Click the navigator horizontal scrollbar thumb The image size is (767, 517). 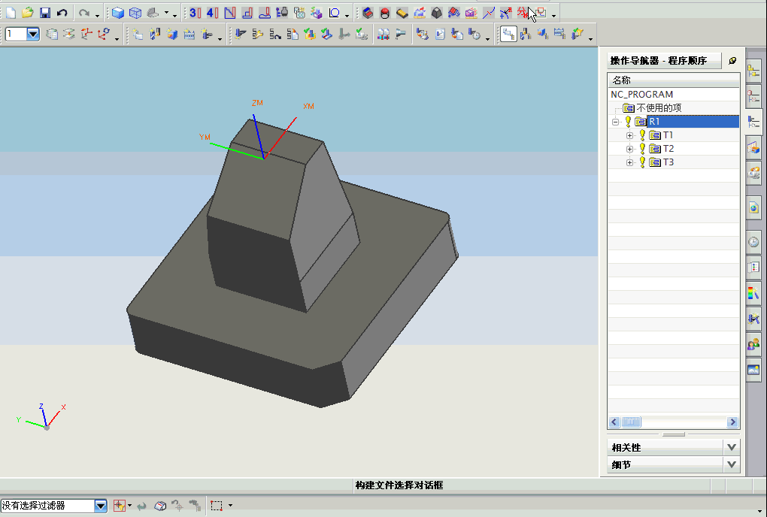point(631,422)
